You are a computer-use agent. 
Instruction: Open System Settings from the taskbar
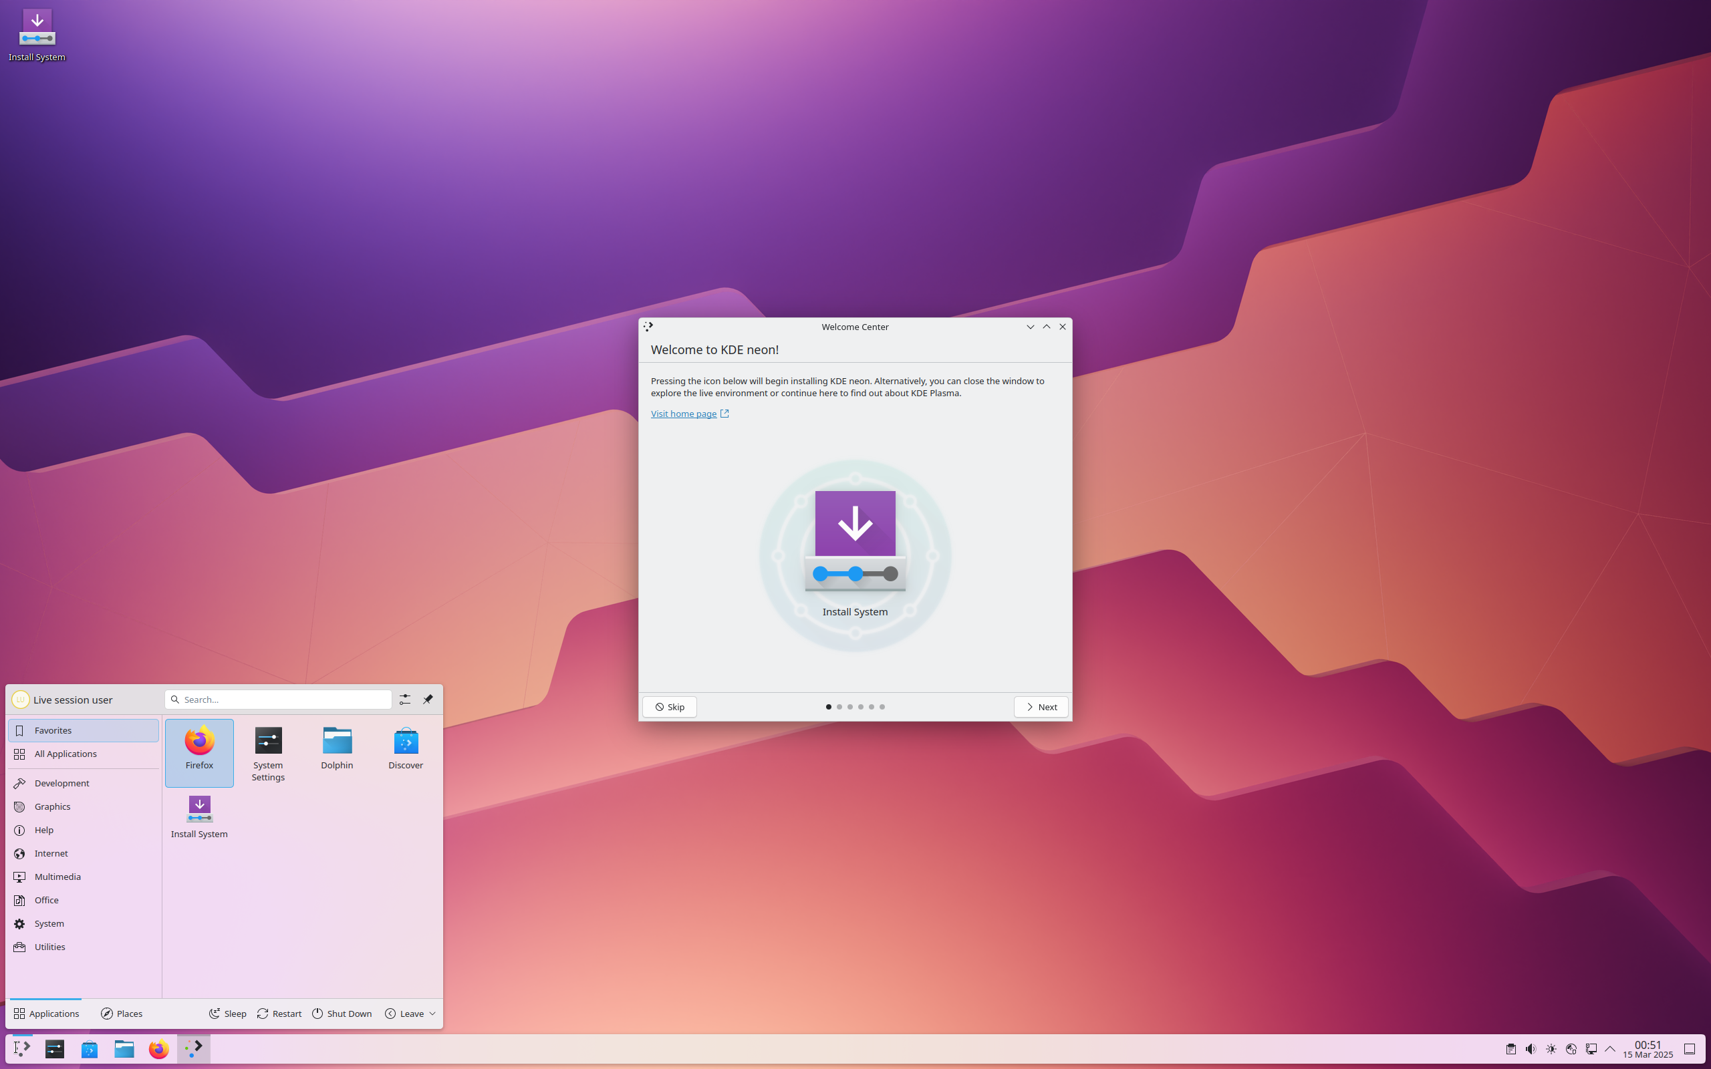coord(55,1049)
